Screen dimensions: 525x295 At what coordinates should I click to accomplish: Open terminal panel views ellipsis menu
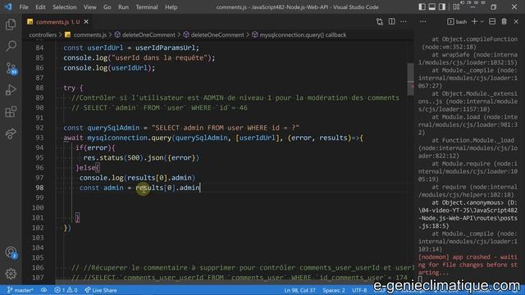(x=423, y=22)
